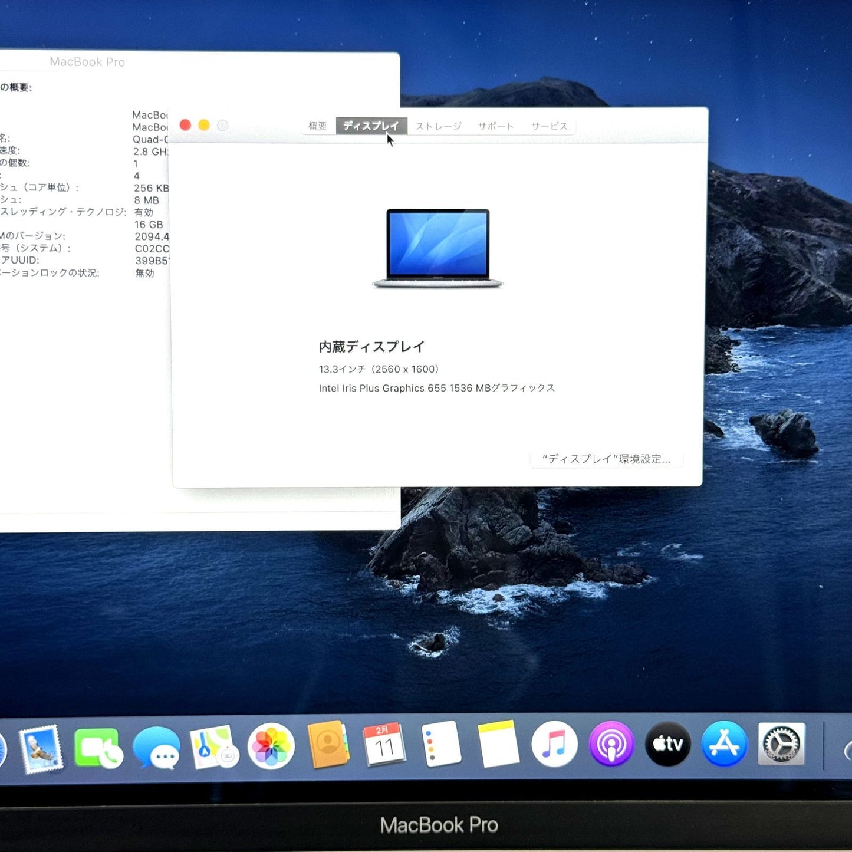Select the 8 MB cache value
Image resolution: width=852 pixels, height=852 pixels.
[x=147, y=200]
